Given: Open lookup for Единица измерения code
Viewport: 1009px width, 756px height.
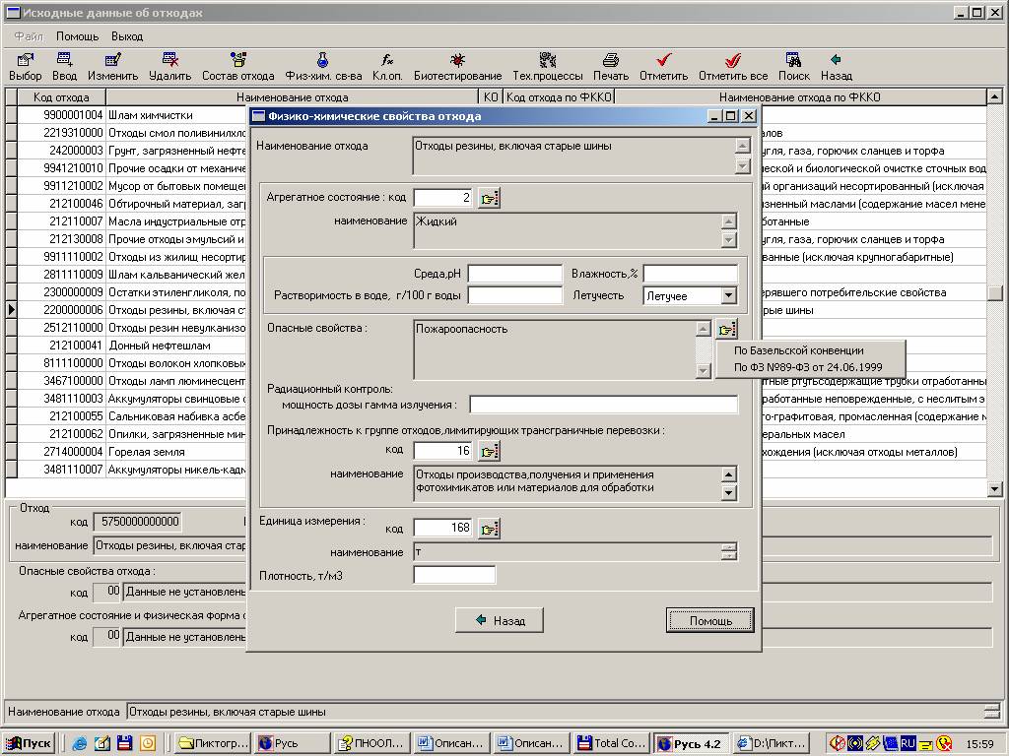Looking at the screenshot, I should click(490, 529).
